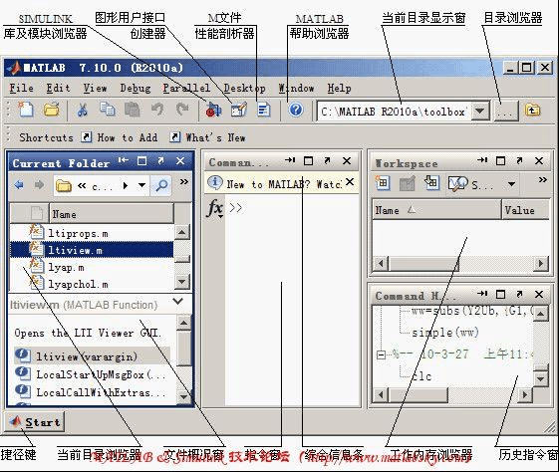Browse for folder with the ... button
The image size is (559, 472).
click(x=506, y=112)
